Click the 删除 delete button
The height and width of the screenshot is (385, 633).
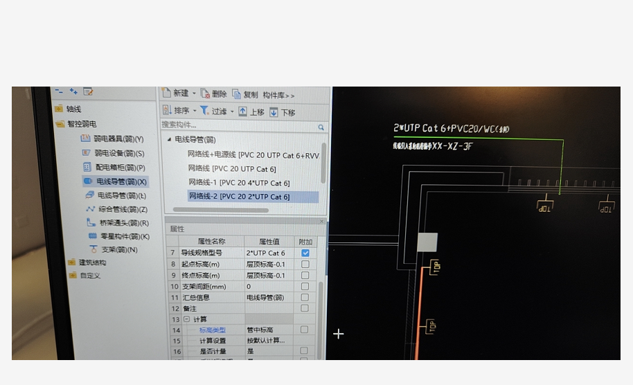[x=214, y=93]
